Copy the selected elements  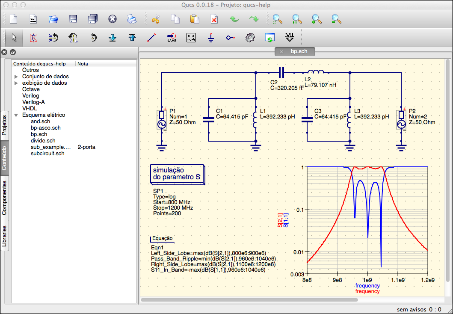175,19
